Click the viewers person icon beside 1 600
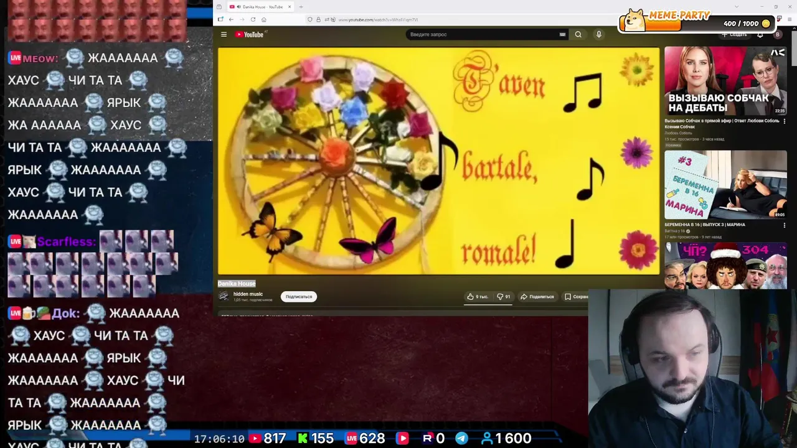Viewport: 797px width, 448px height. pos(487,439)
